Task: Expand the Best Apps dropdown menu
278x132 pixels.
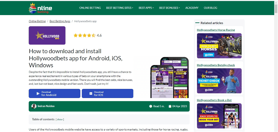Action: click(146, 8)
